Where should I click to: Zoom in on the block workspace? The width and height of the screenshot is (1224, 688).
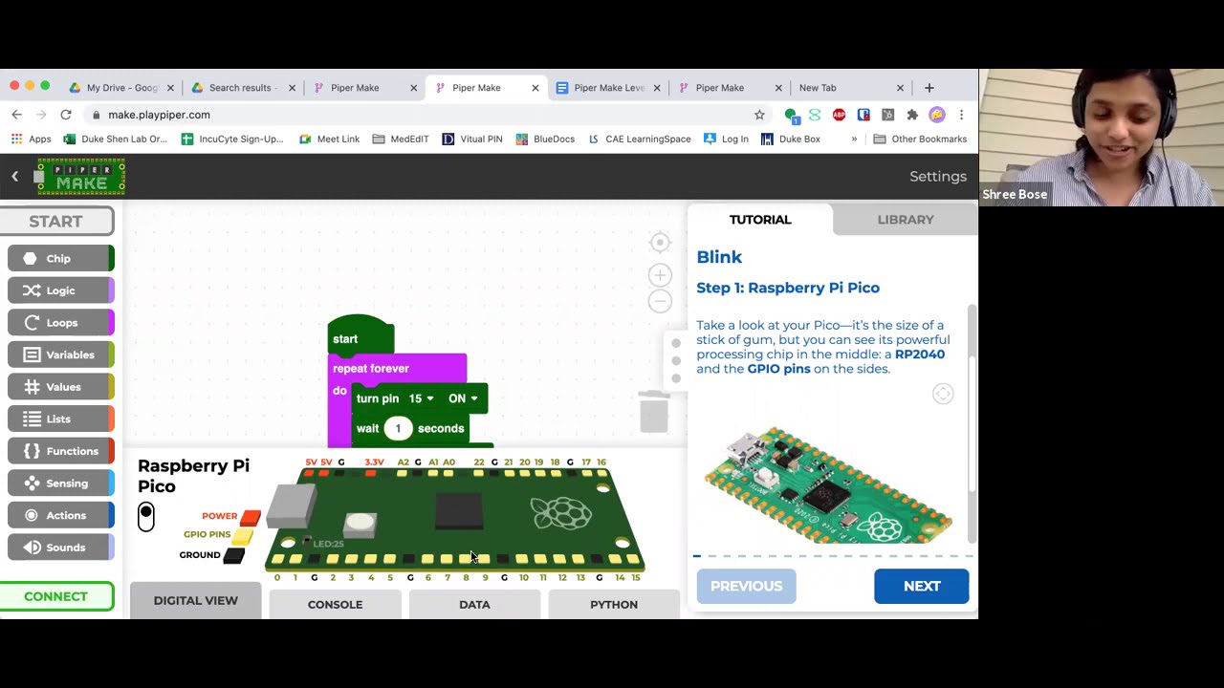[660, 275]
